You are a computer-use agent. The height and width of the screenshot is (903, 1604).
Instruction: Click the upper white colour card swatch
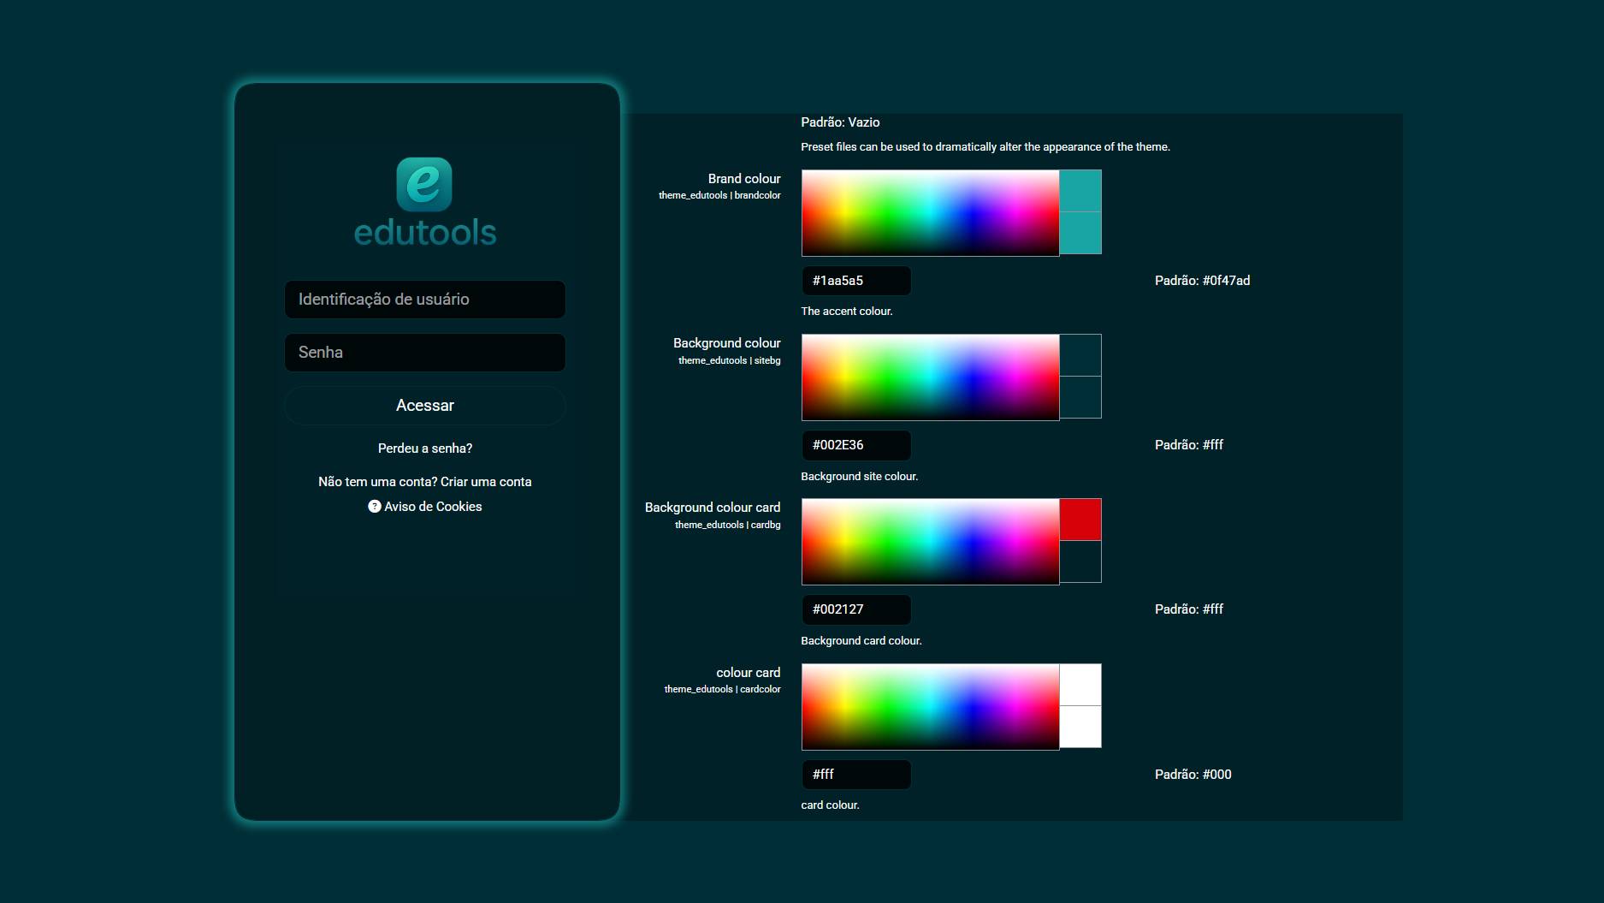click(x=1080, y=684)
